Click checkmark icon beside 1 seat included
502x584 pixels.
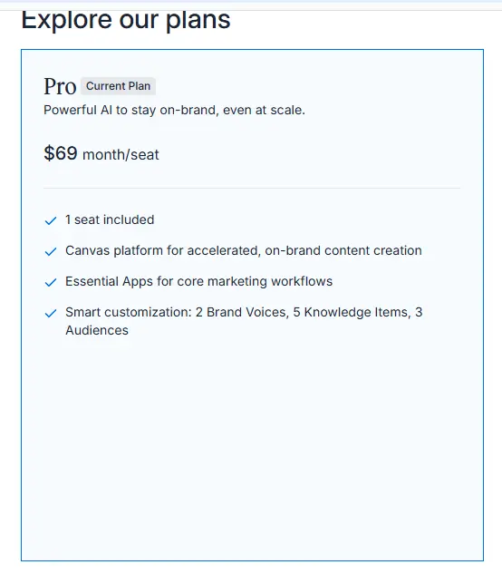(50, 221)
